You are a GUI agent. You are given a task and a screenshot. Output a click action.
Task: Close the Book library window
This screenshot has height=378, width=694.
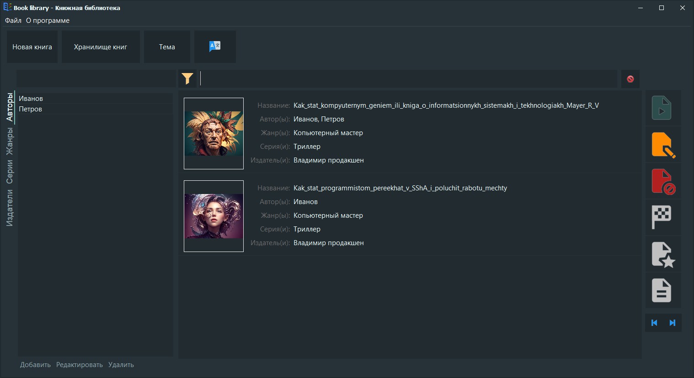pos(683,8)
